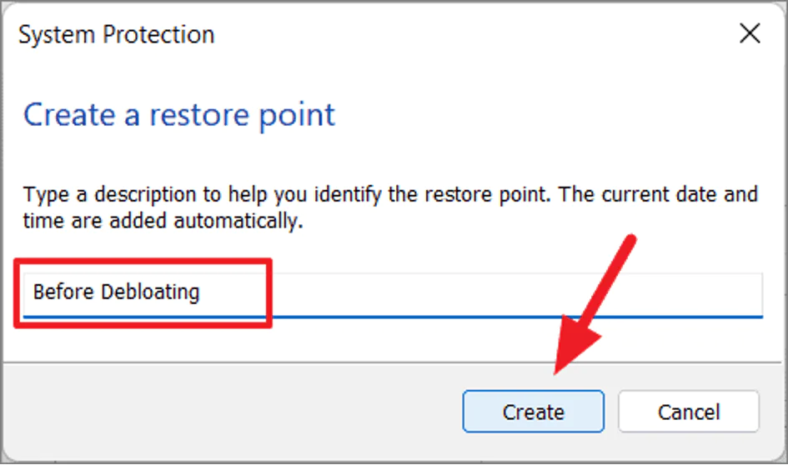Close the System Protection dialog with X

750,34
